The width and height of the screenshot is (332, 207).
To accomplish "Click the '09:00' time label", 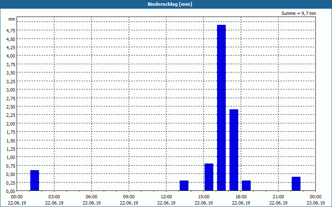I will click(x=129, y=197).
